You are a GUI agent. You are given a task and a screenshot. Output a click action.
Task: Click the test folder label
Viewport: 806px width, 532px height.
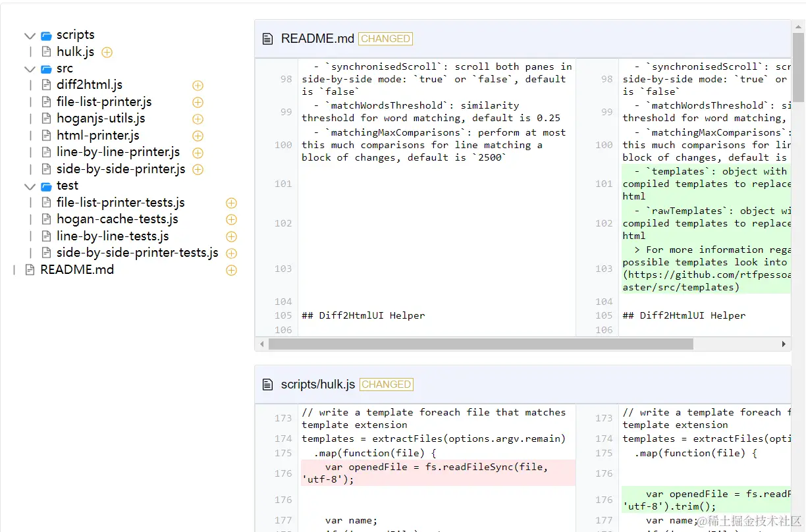pos(67,186)
